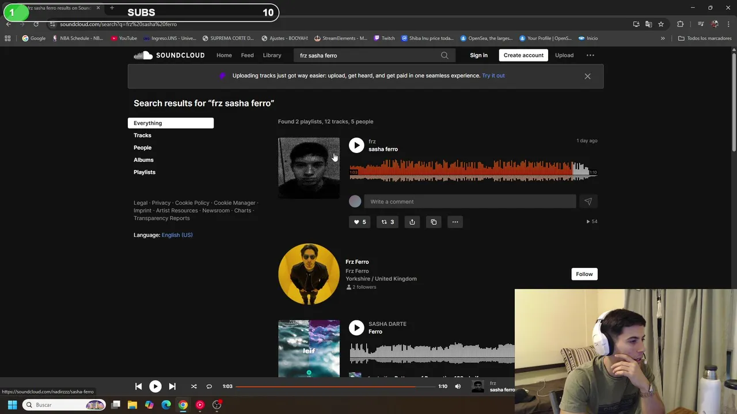Repost the sasha ferro track
The height and width of the screenshot is (414, 737).
pos(388,222)
